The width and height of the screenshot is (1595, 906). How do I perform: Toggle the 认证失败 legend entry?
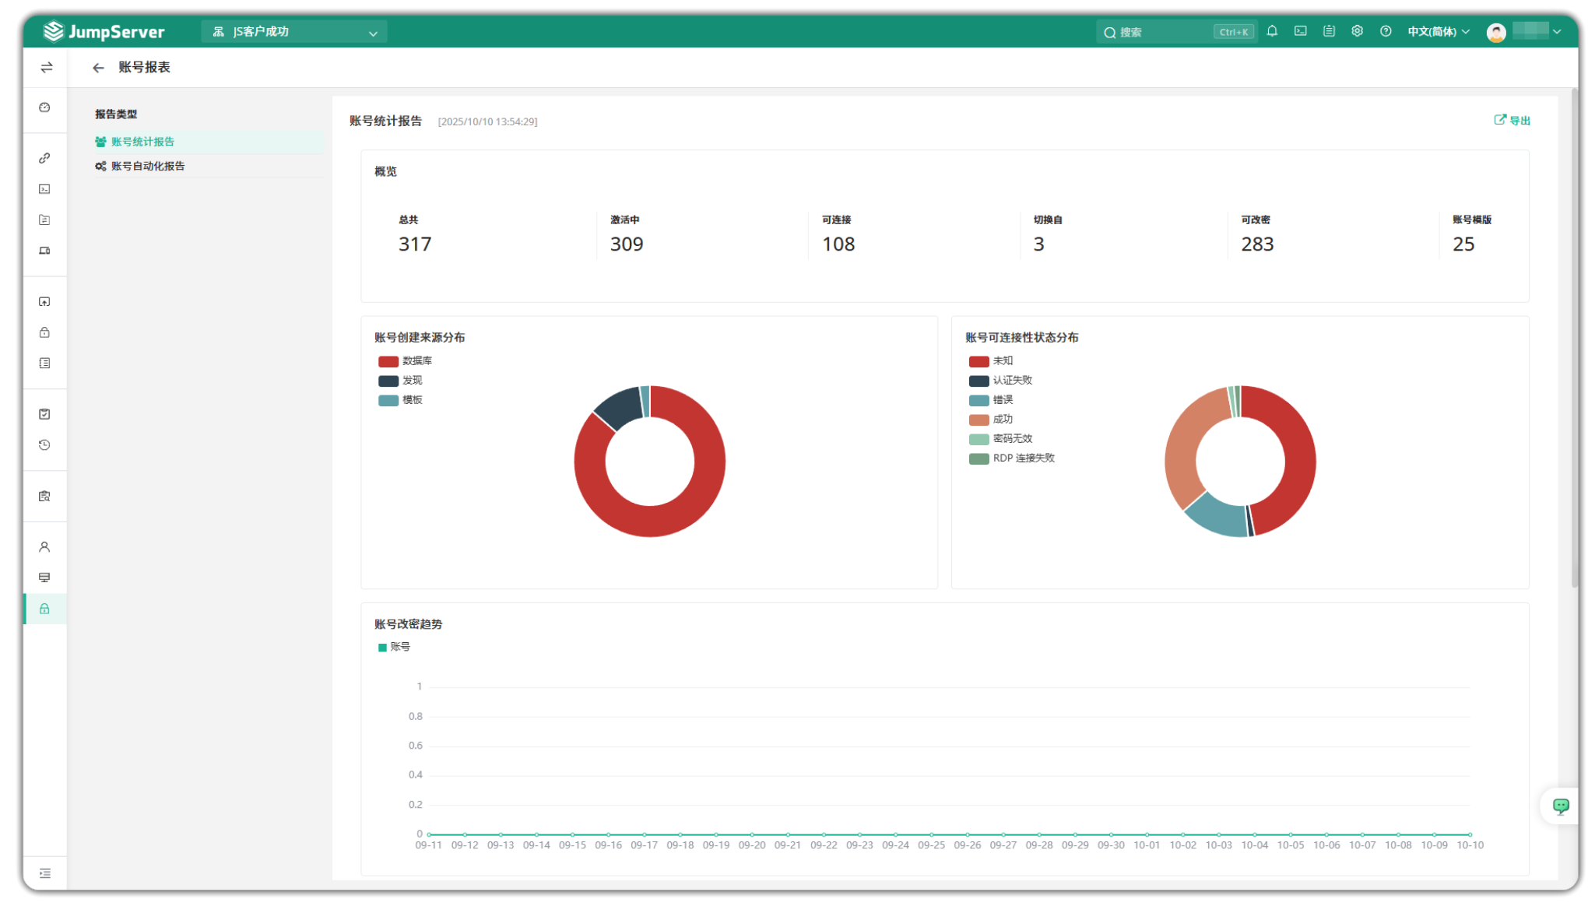(1000, 381)
